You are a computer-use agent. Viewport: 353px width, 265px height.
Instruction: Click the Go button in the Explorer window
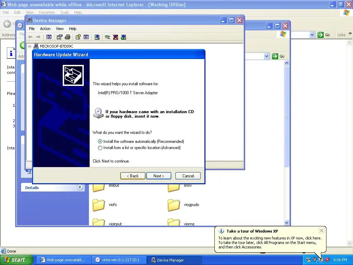pyautogui.click(x=278, y=56)
